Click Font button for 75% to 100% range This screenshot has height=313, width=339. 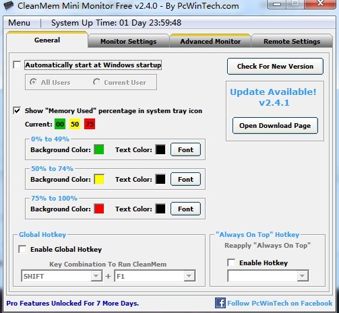[x=185, y=209]
